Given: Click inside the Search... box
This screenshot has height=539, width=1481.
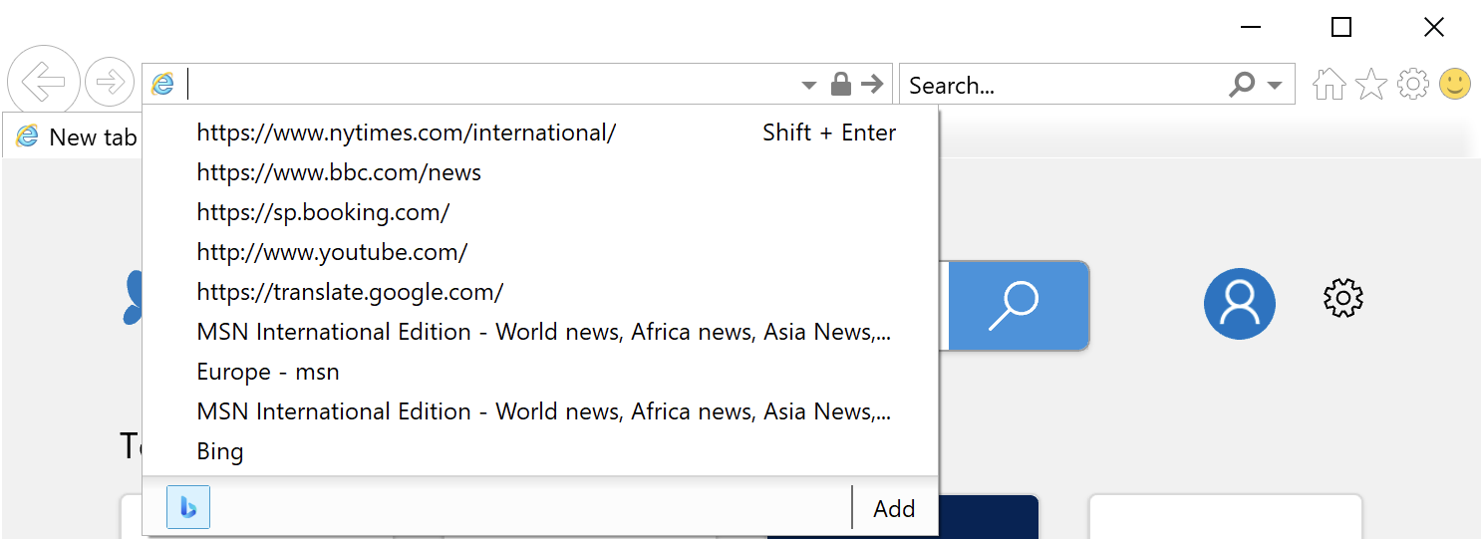Looking at the screenshot, I should pos(1063,86).
